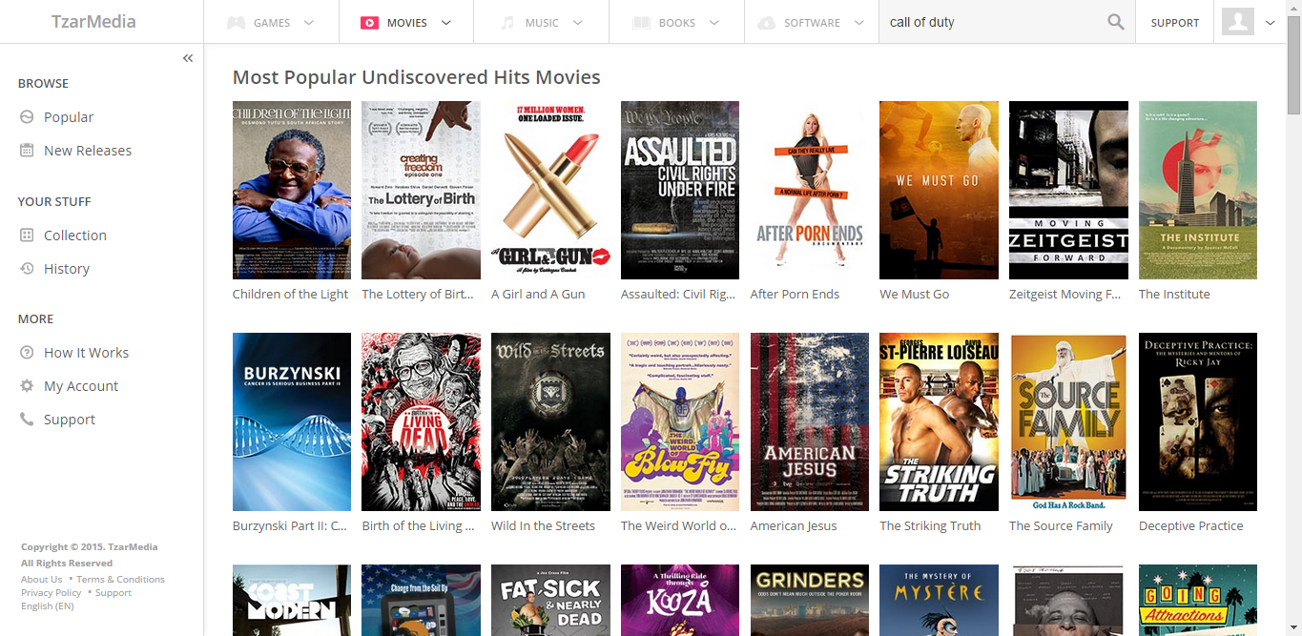The height and width of the screenshot is (636, 1302).
Task: Click the New Releases calendar icon
Action: tap(27, 151)
